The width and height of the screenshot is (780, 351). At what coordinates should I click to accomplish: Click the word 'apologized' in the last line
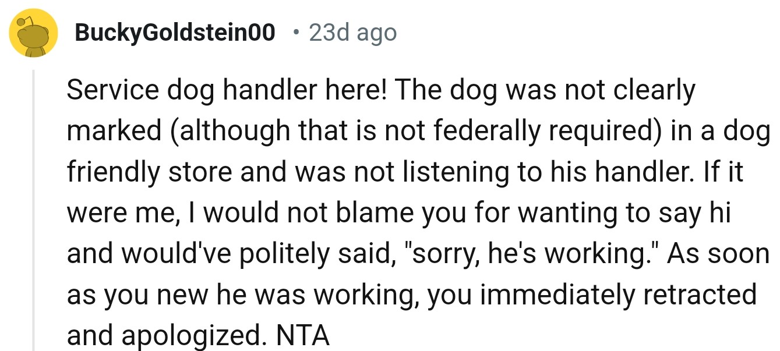(x=189, y=336)
